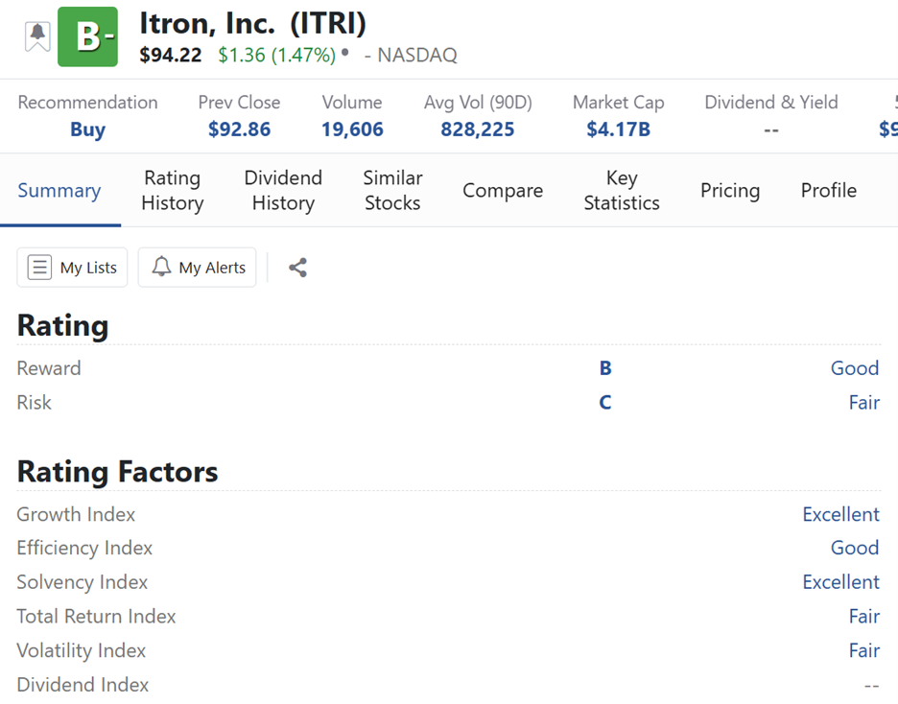Go to the Dividend History tab
Screen dimensions: 898x704
point(283,190)
